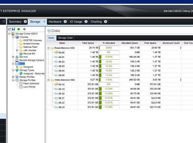Screen dimensions: 193x143
Task: Open Edit Data Collector Settings link
Action: pyautogui.click(x=177, y=11)
